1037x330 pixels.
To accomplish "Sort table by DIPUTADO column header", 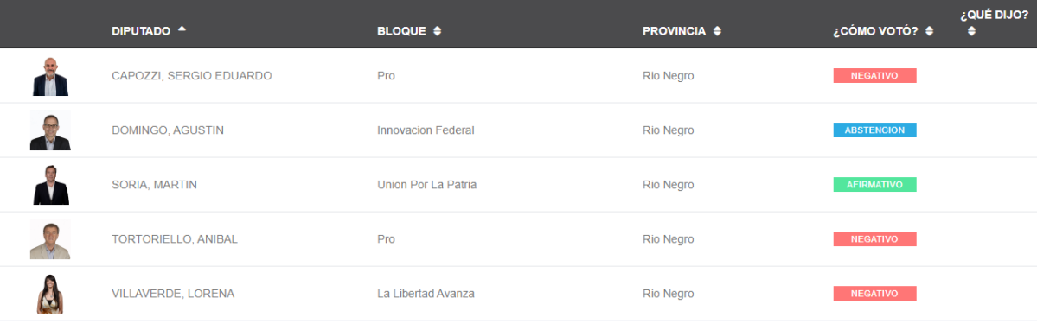I will pos(141,31).
